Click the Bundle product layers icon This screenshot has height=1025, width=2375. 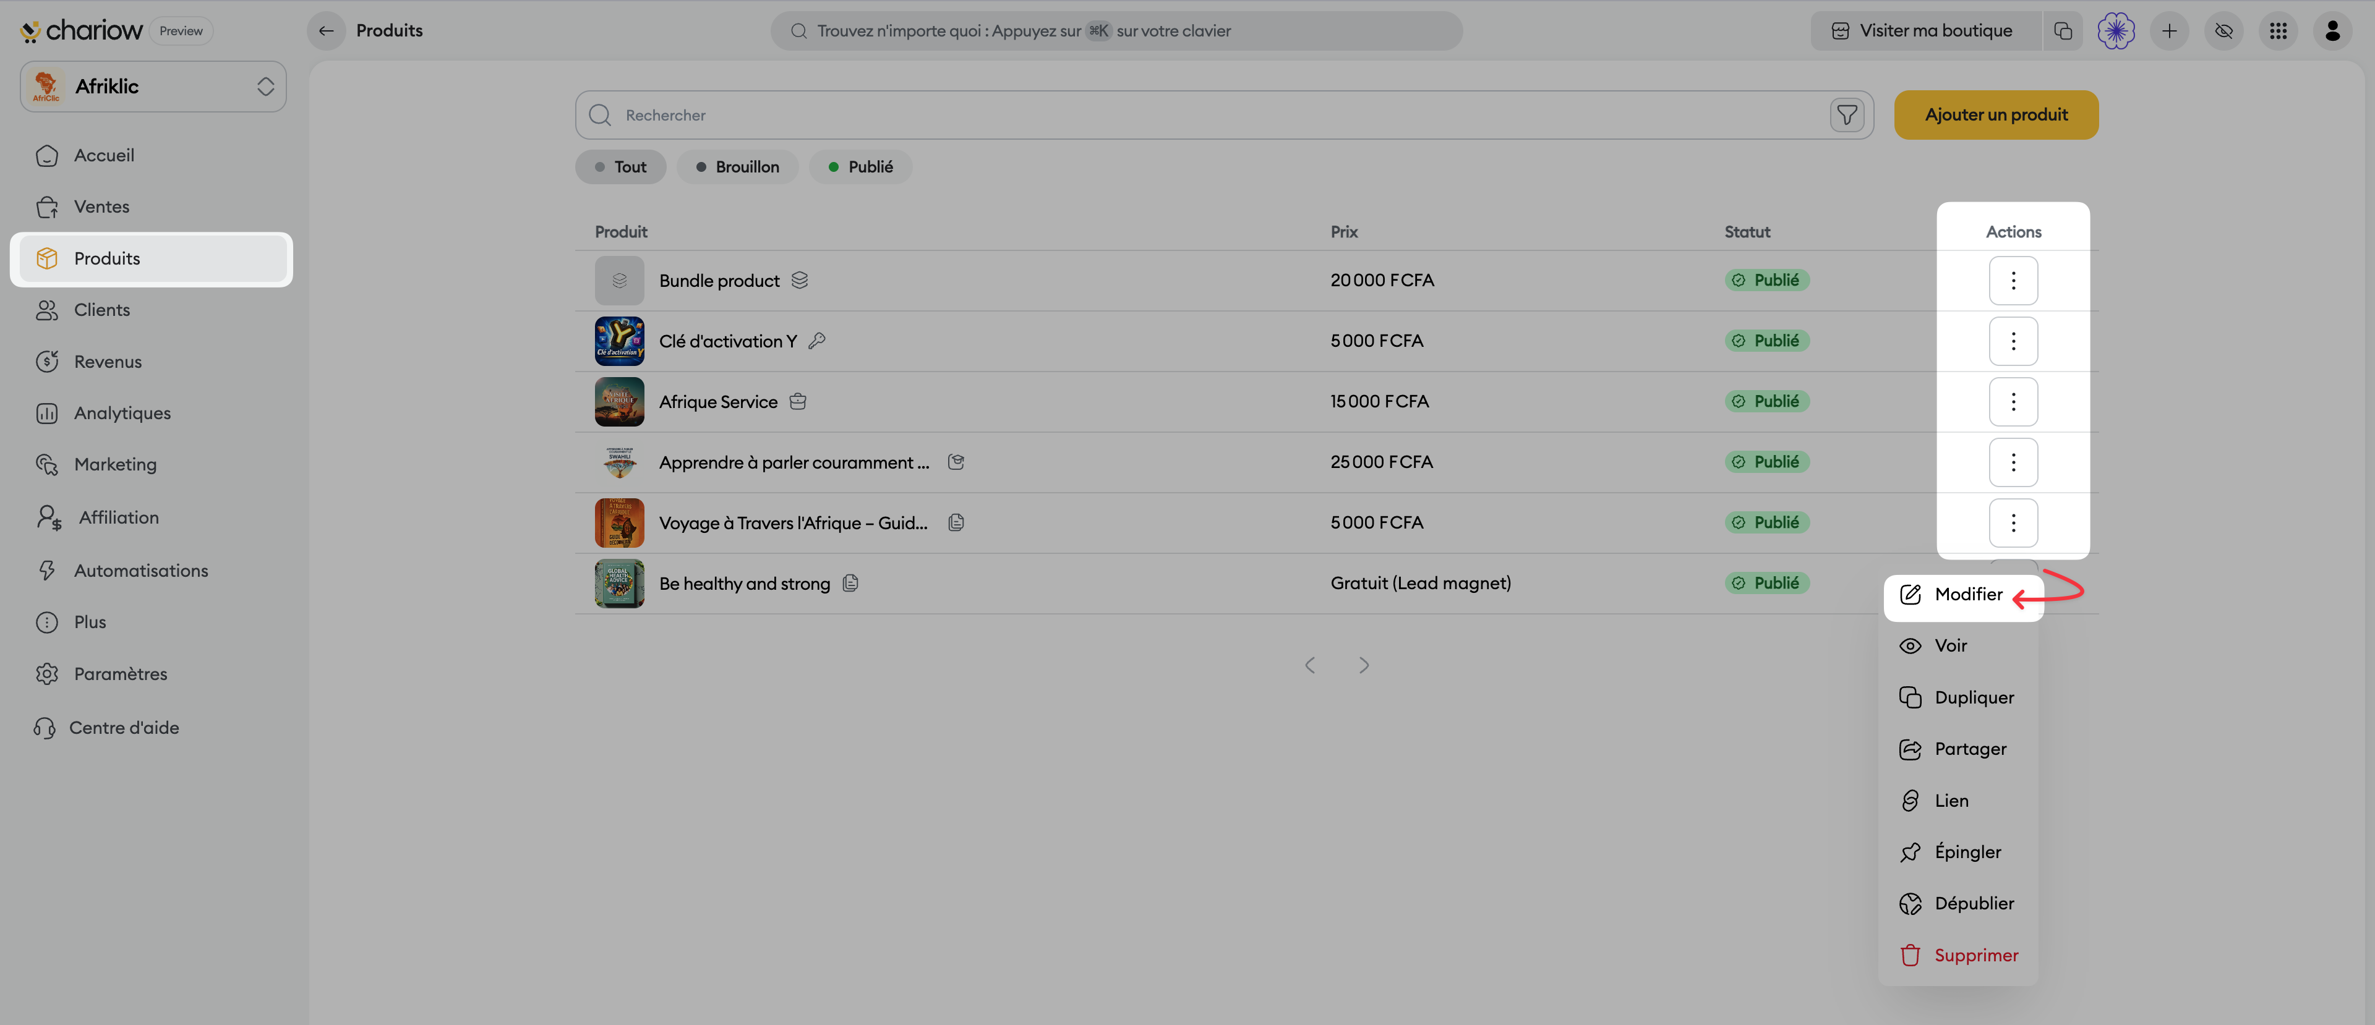(x=799, y=279)
